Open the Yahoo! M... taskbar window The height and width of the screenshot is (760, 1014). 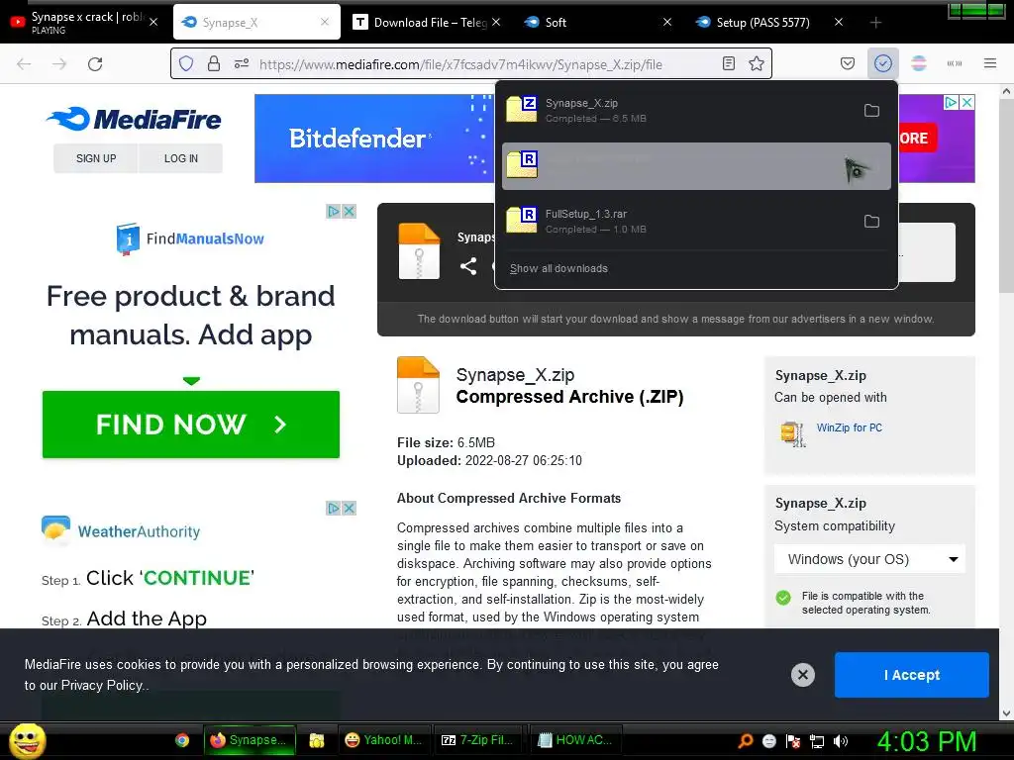(383, 740)
